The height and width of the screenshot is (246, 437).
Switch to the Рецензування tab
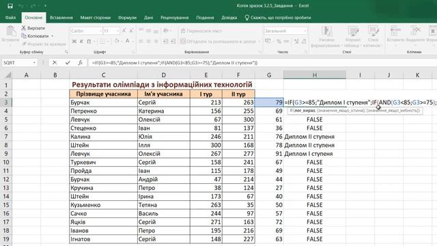coord(175,18)
